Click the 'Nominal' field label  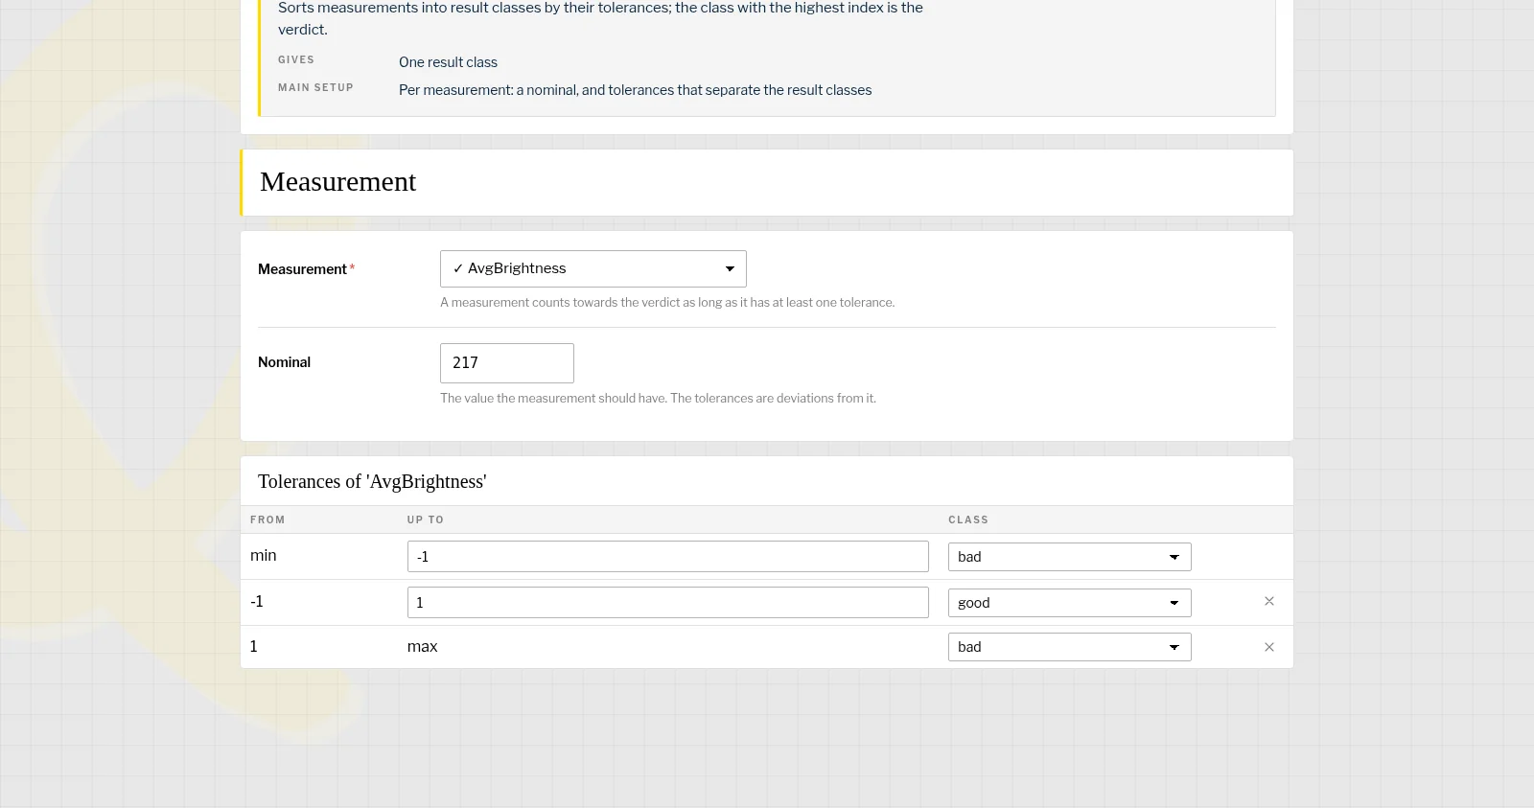click(284, 362)
